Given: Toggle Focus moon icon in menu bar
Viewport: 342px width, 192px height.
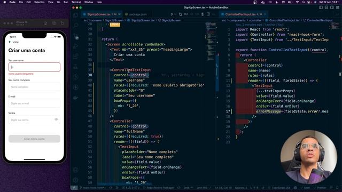Looking at the screenshot, I should 277,2.
